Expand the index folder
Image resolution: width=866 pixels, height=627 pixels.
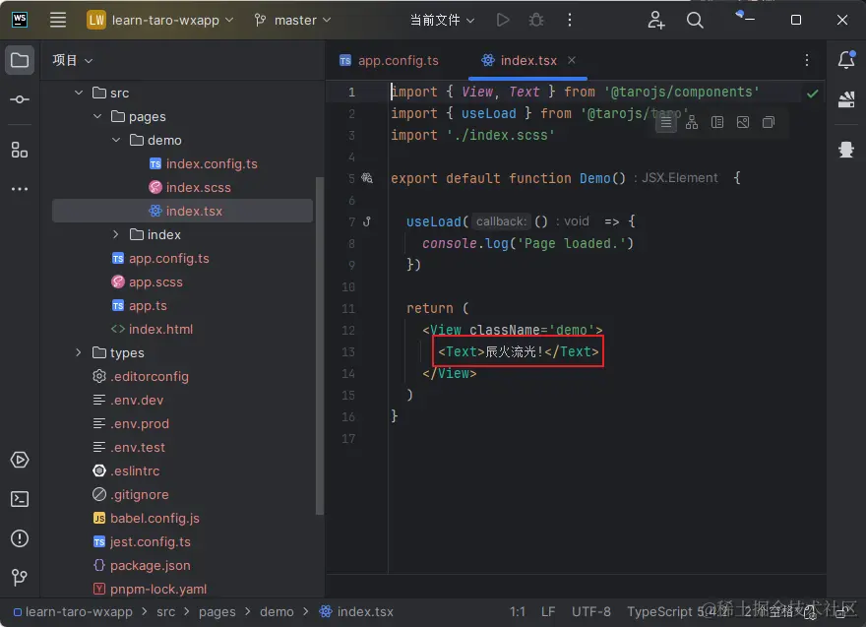click(x=116, y=234)
